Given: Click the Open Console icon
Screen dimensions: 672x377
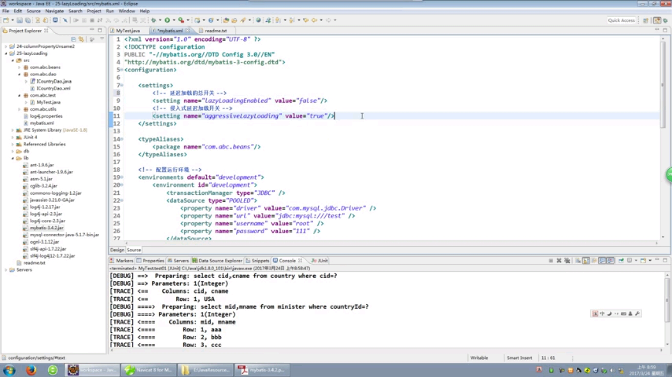Looking at the screenshot, I should coord(643,261).
